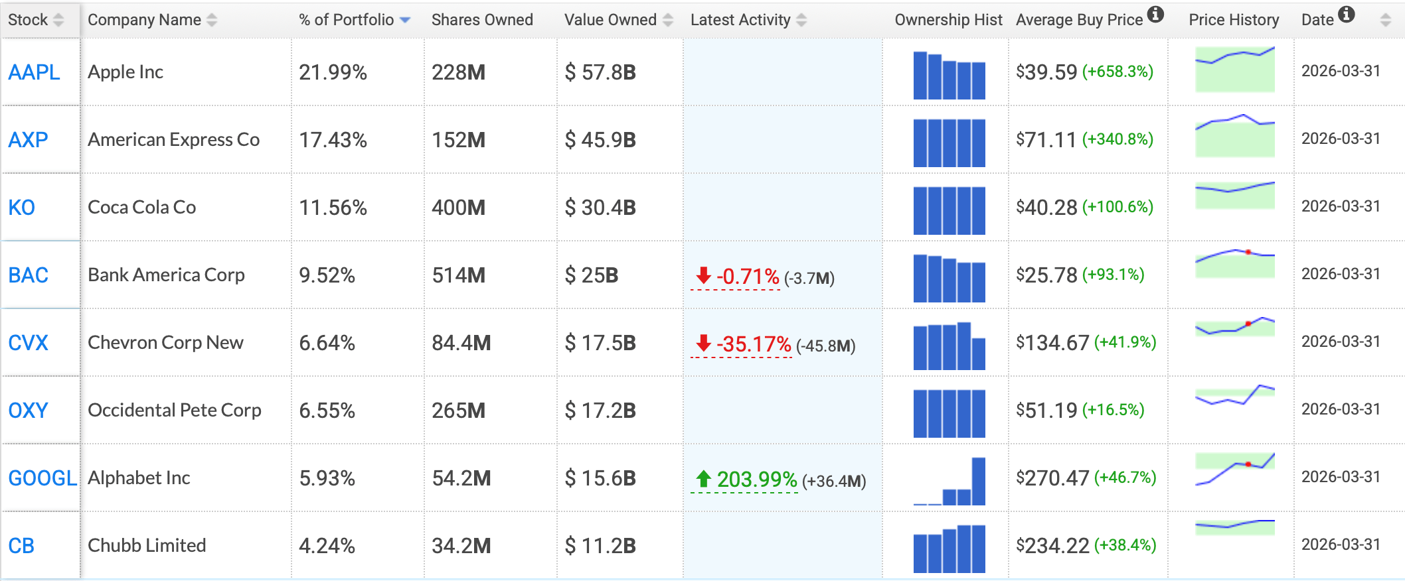Sort using the Date column arrows
1405x581 pixels.
click(x=1385, y=20)
